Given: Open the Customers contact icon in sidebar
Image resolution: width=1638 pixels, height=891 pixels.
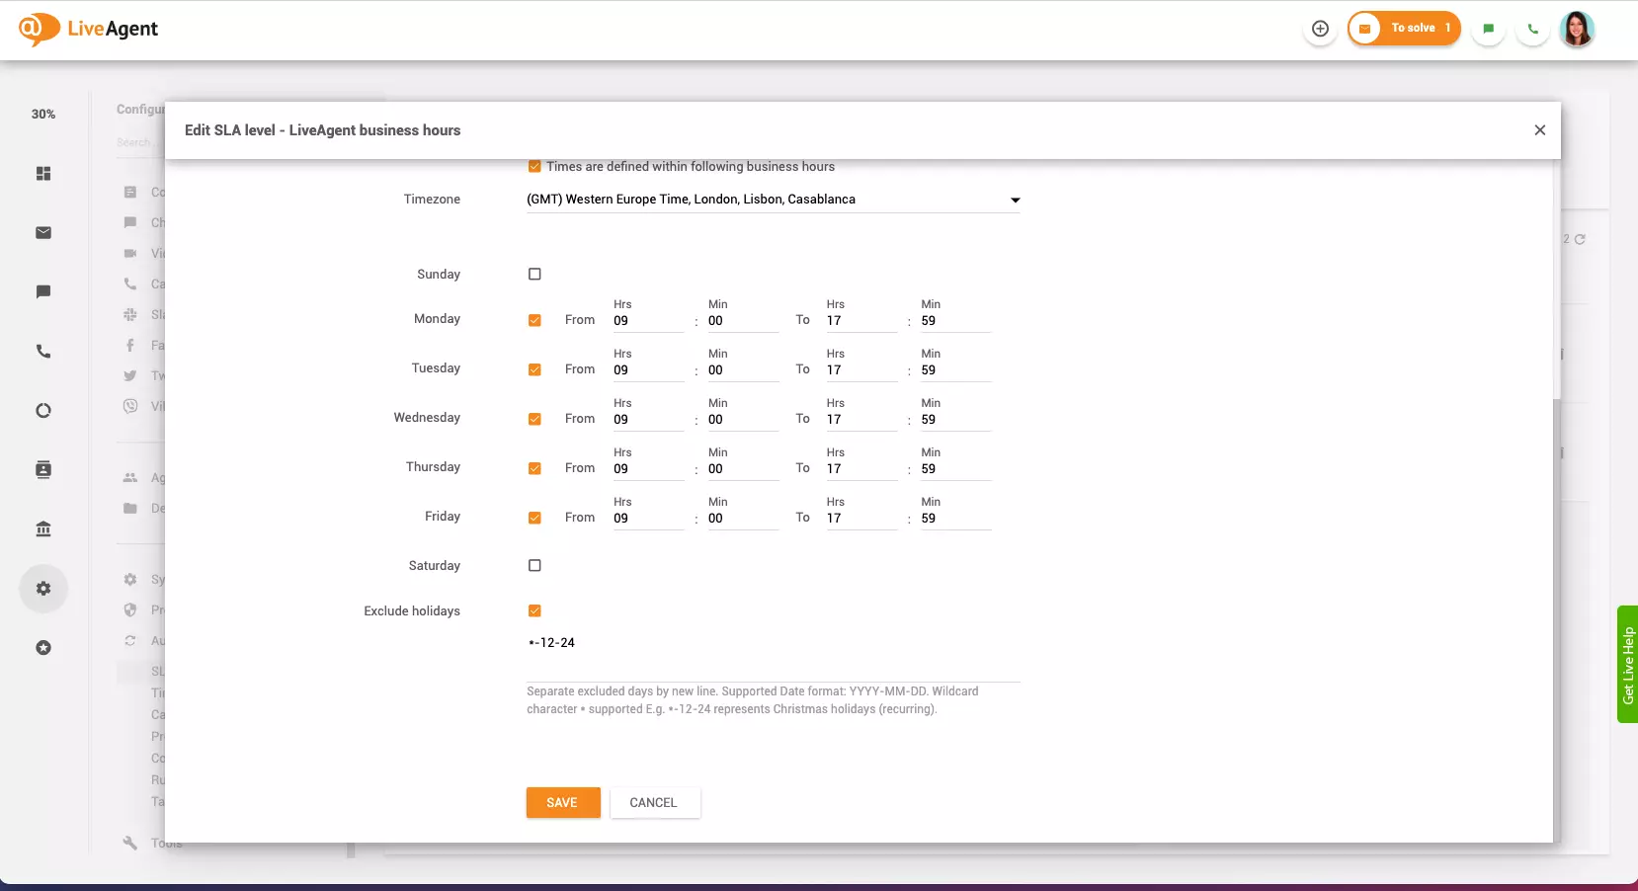Looking at the screenshot, I should (x=42, y=469).
